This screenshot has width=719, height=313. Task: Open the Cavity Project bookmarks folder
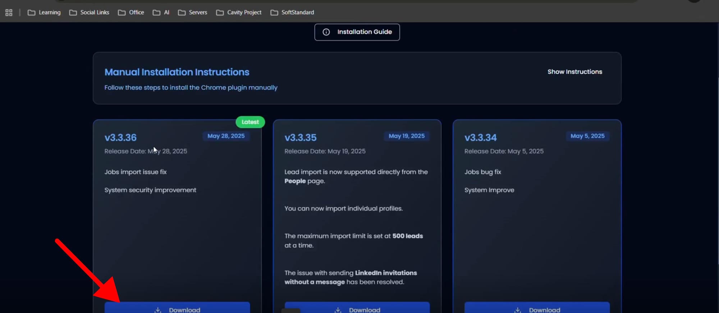click(x=239, y=13)
